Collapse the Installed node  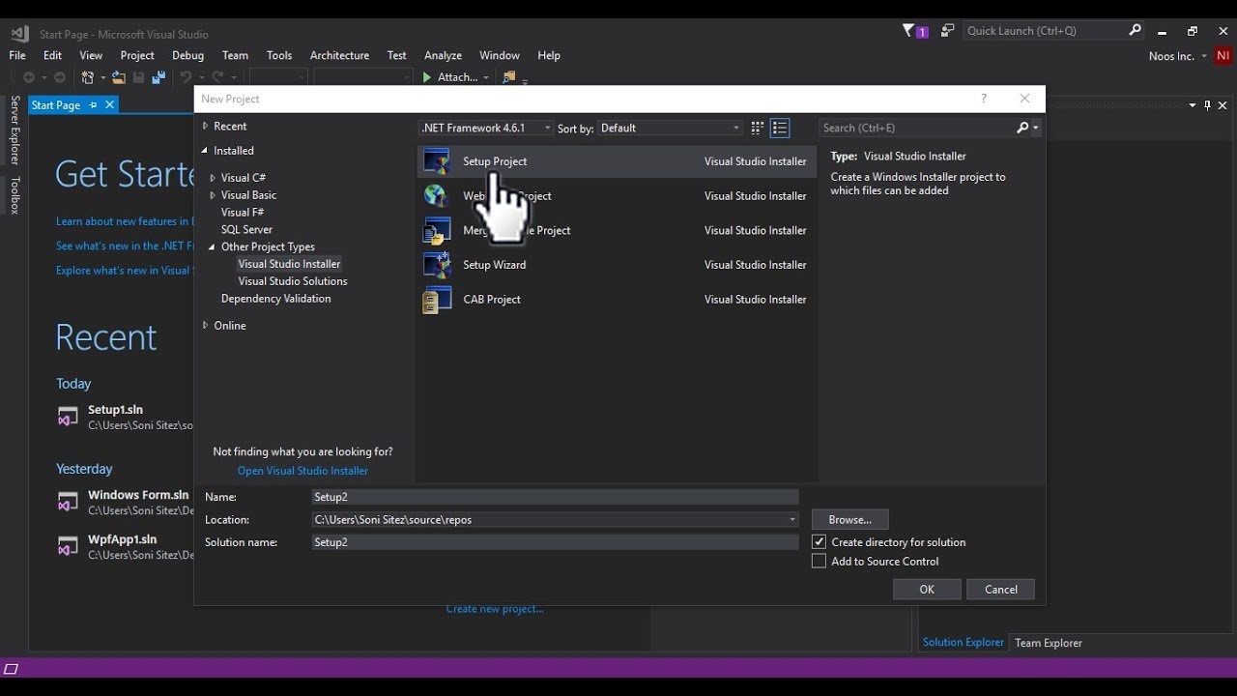[x=205, y=151]
